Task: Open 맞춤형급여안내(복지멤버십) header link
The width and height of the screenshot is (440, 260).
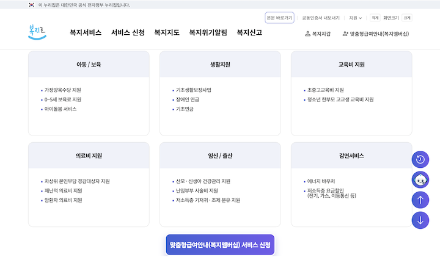Action: pos(376,34)
